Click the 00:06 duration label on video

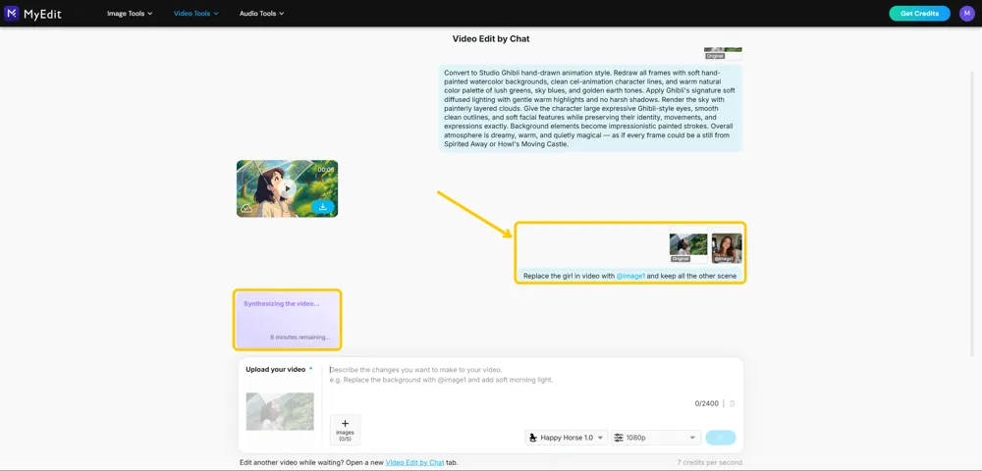pyautogui.click(x=326, y=170)
